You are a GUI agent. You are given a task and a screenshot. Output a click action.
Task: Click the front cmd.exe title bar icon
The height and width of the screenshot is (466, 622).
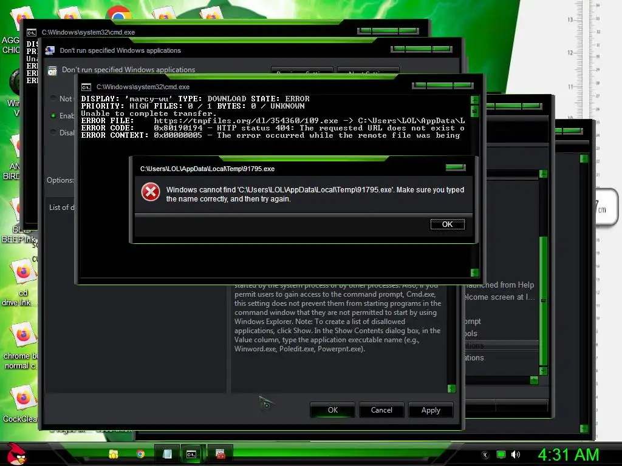(x=86, y=87)
